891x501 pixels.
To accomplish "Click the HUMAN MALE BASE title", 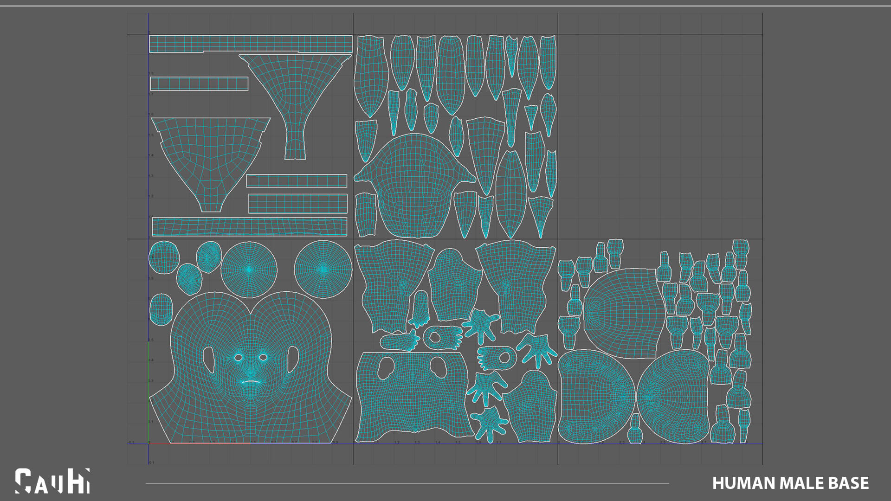I will pyautogui.click(x=790, y=483).
